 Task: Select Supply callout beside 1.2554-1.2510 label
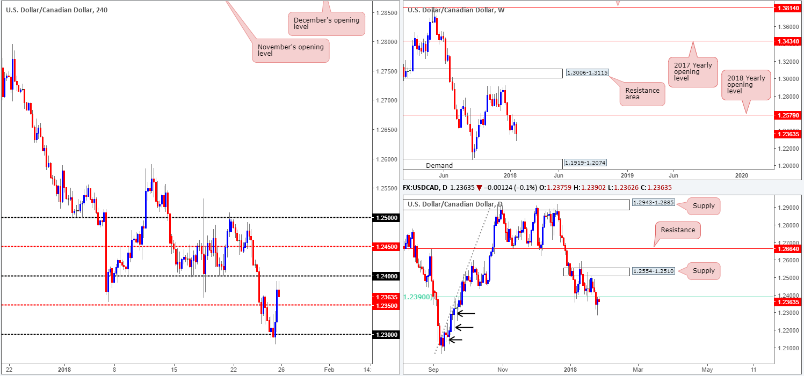[704, 271]
